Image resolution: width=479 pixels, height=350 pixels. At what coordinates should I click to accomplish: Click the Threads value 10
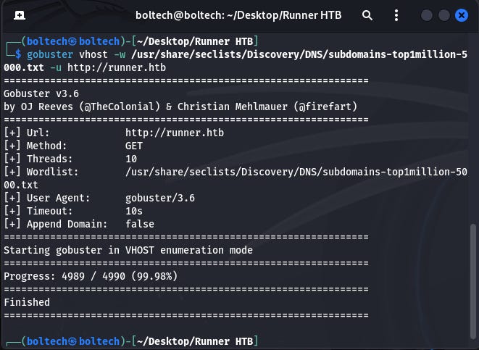[131, 159]
